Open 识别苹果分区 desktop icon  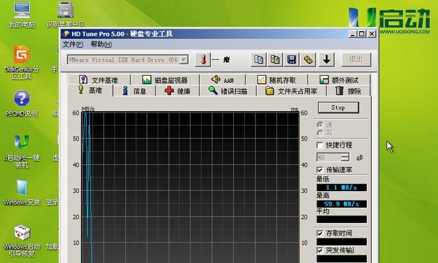[65, 14]
